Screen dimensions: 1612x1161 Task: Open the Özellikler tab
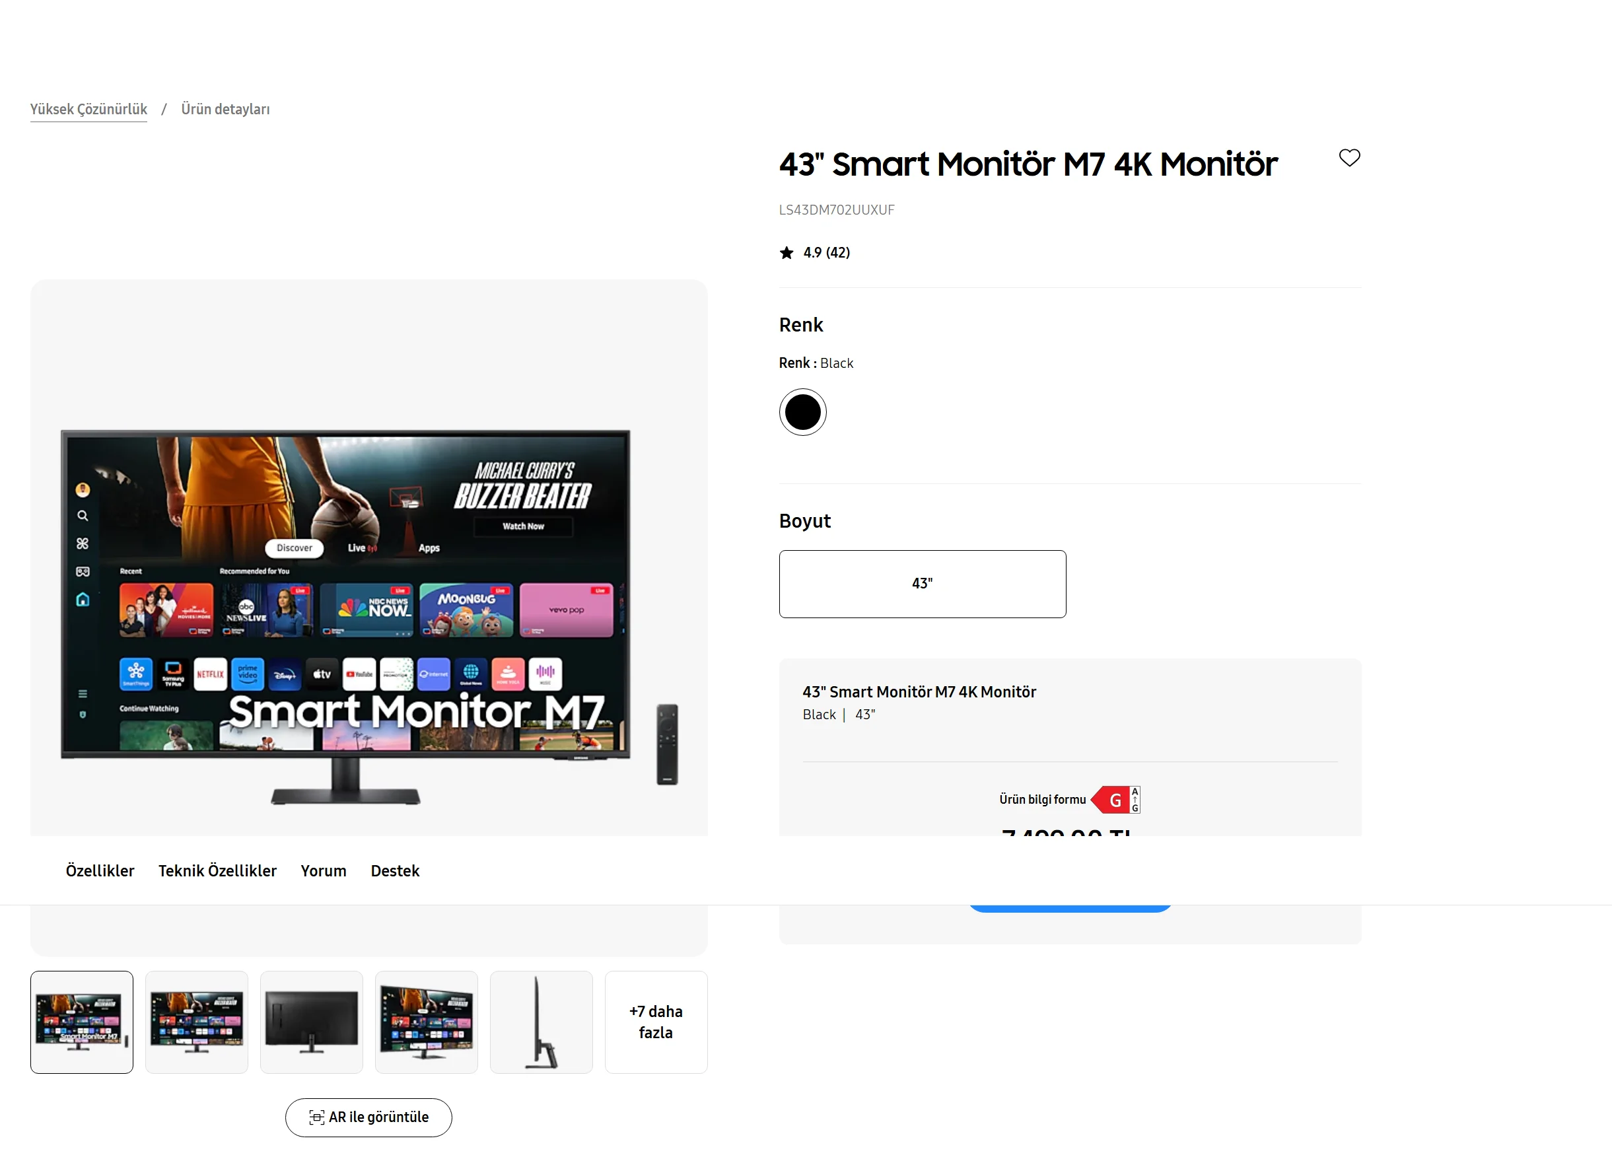tap(100, 871)
